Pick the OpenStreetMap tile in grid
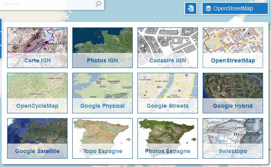 point(233,48)
